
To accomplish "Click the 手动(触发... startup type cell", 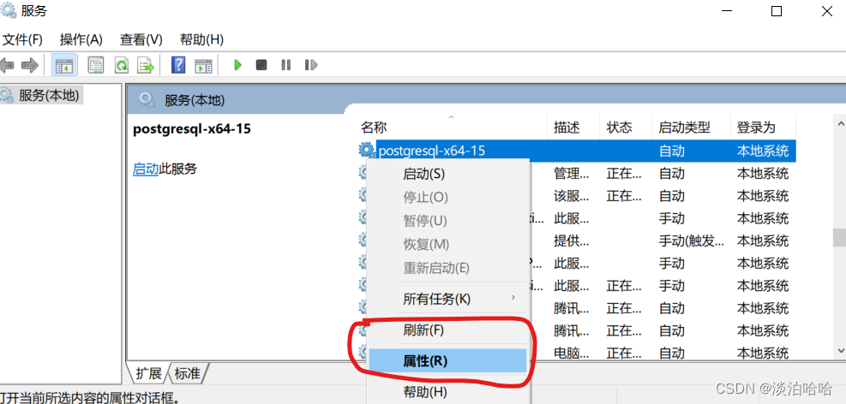I will pos(691,241).
